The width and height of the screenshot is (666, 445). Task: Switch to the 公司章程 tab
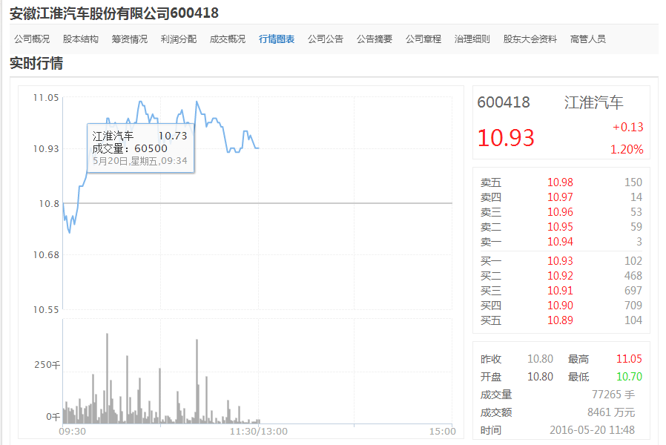(x=423, y=39)
